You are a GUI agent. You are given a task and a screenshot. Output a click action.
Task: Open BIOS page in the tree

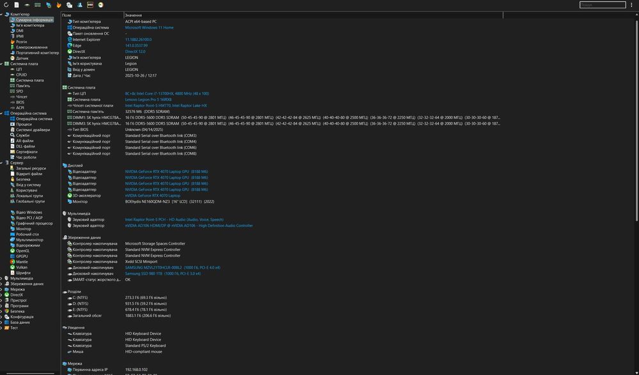click(17, 102)
